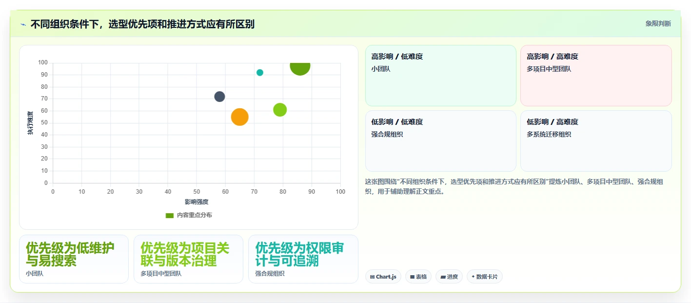Select the small teal bubble
This screenshot has width=691, height=303.
260,73
